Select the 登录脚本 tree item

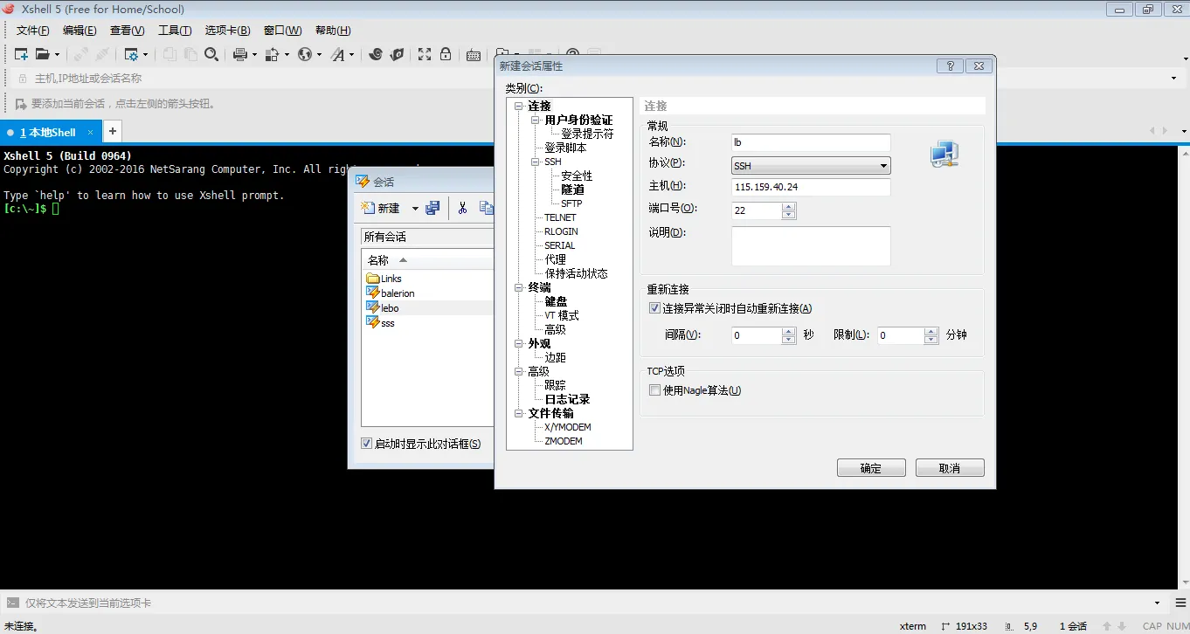point(565,148)
